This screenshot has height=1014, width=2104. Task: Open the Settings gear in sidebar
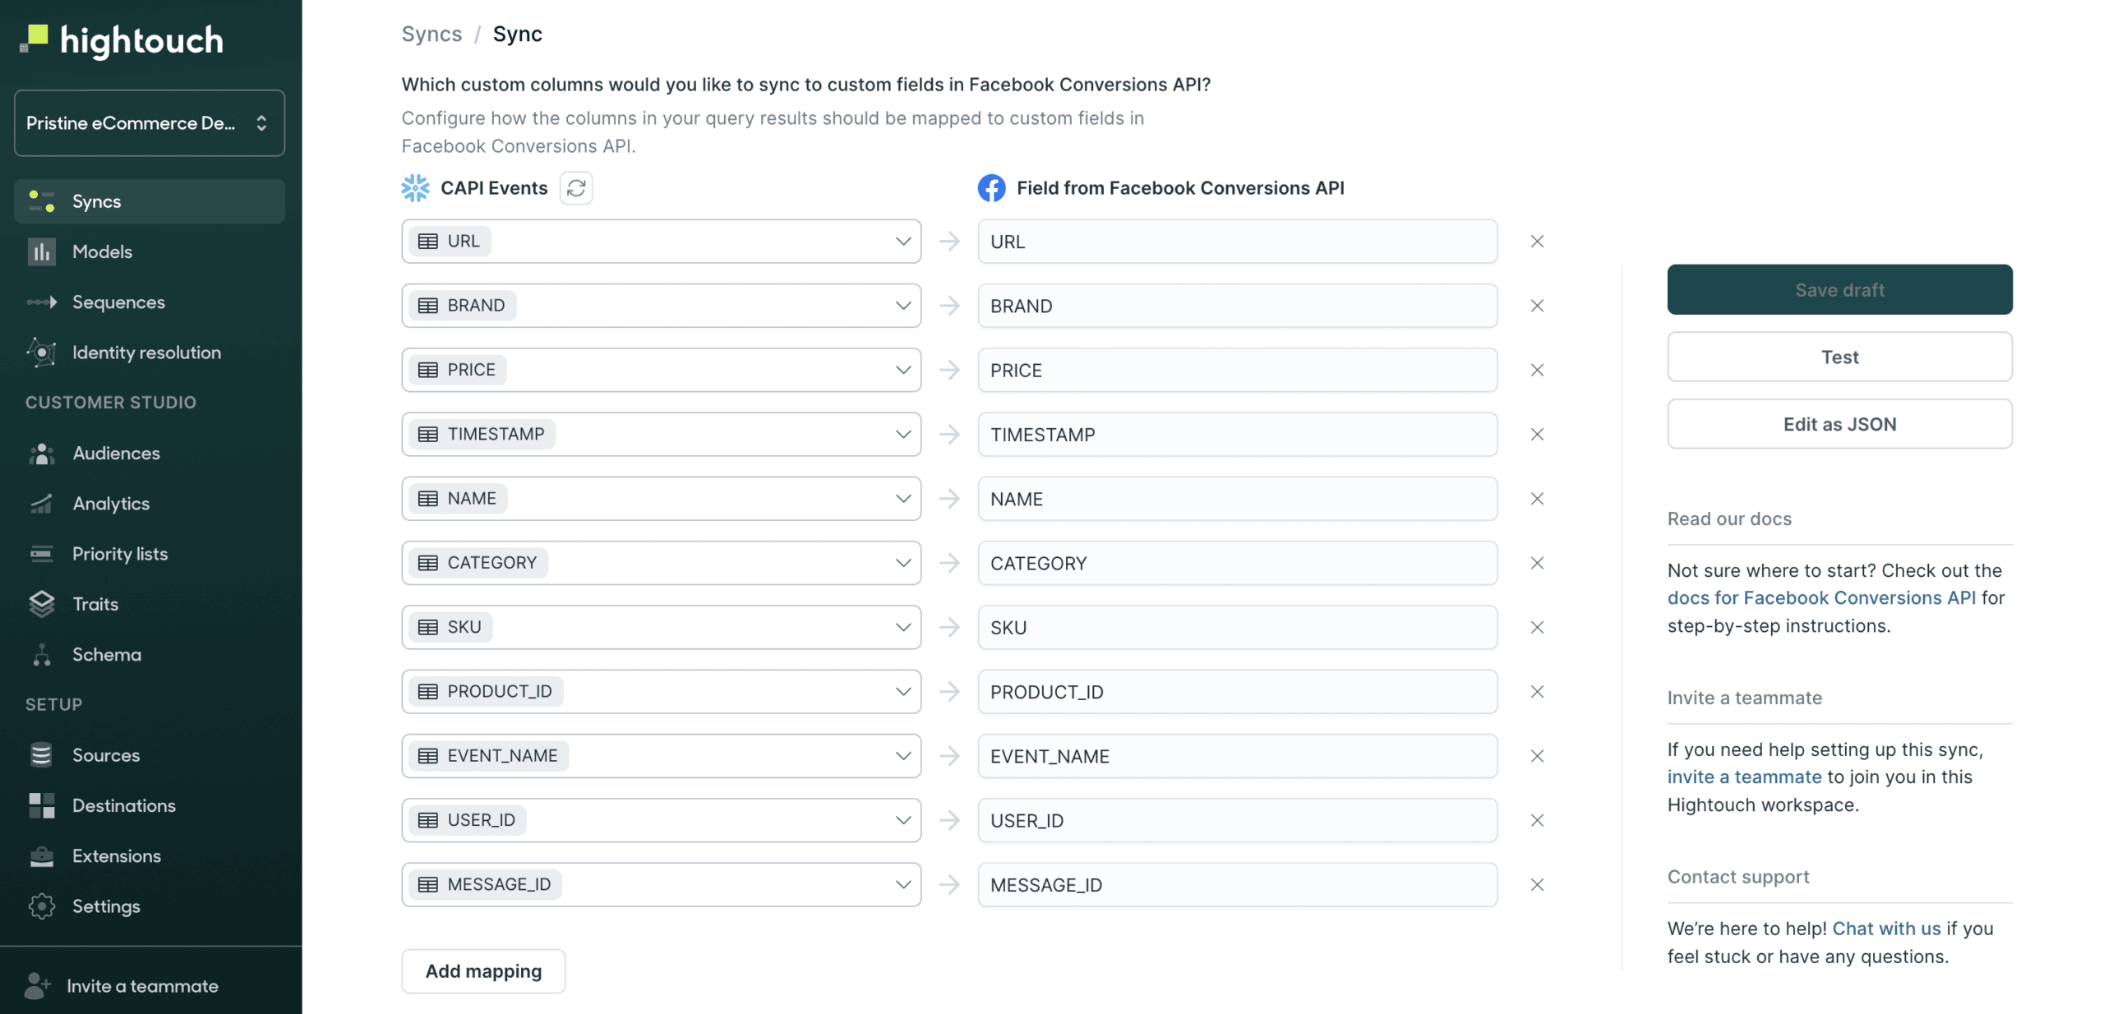[41, 906]
